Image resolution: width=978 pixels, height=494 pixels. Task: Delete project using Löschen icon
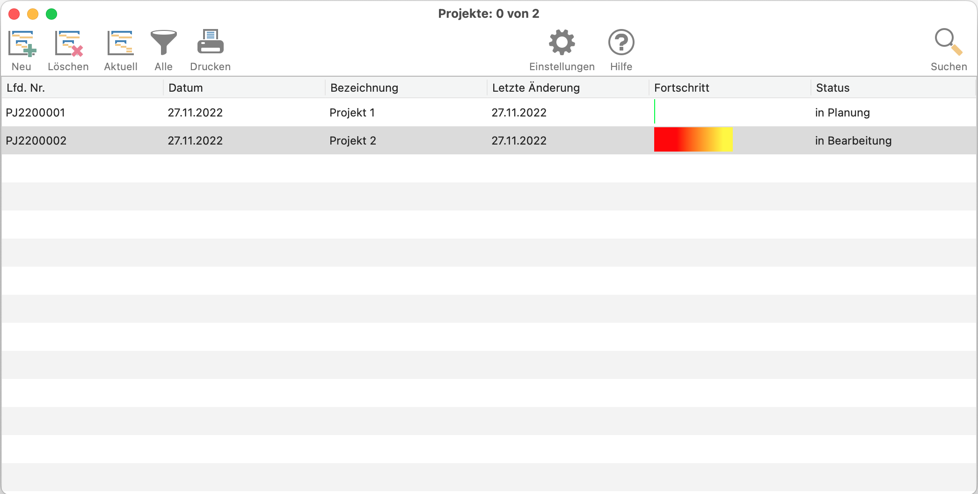tap(69, 43)
